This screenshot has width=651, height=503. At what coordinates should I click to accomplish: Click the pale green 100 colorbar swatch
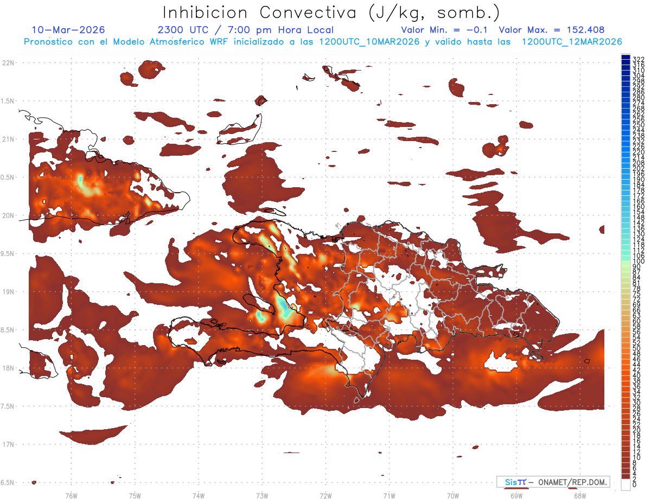(626, 263)
